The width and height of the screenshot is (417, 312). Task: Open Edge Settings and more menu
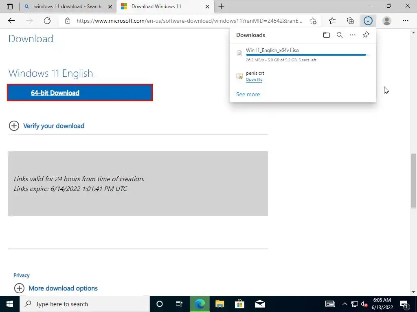[405, 21]
